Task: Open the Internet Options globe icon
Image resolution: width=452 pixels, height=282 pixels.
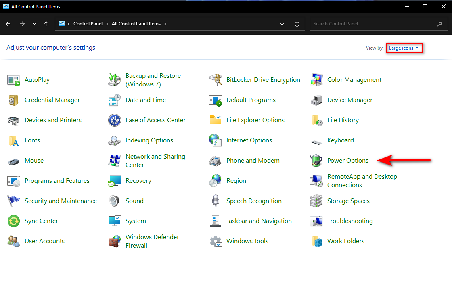Action: pos(216,140)
